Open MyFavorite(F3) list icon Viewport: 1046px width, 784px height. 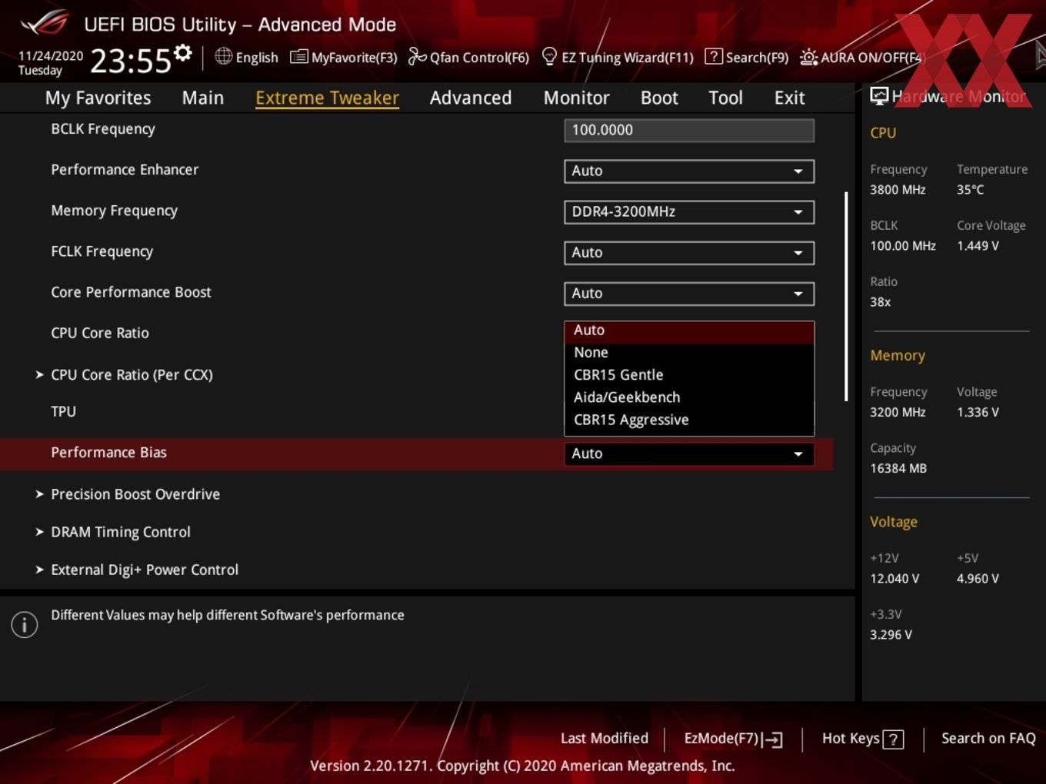(298, 57)
